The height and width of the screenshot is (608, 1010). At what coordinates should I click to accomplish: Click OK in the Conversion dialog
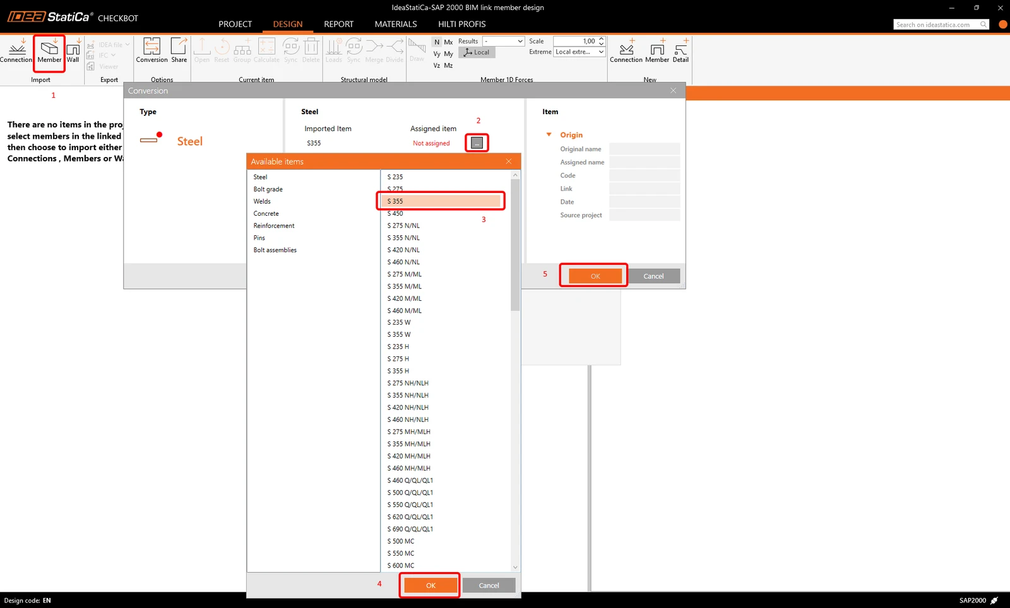pos(595,276)
